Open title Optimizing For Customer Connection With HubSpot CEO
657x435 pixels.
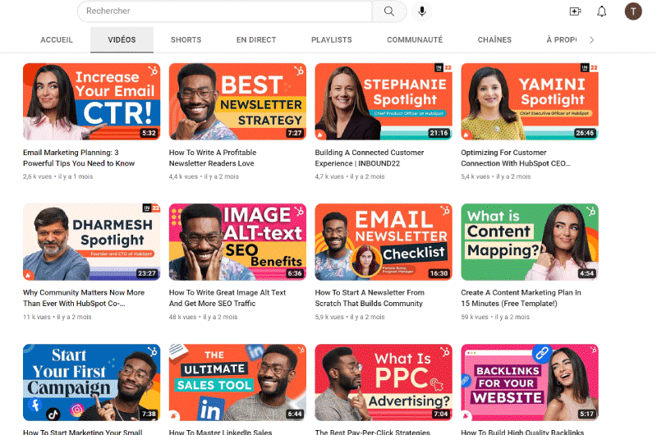click(x=516, y=158)
